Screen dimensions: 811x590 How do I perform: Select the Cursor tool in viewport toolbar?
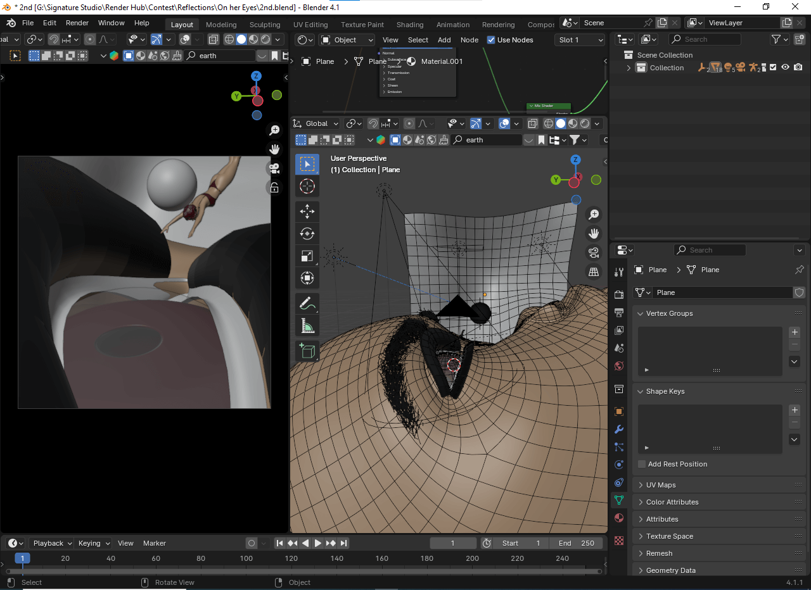307,186
